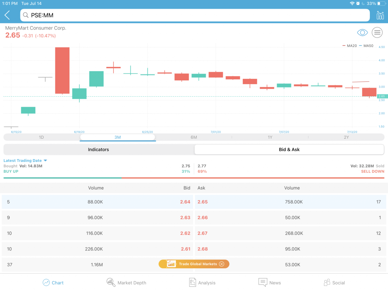Open the Chart tab icon

[46, 282]
